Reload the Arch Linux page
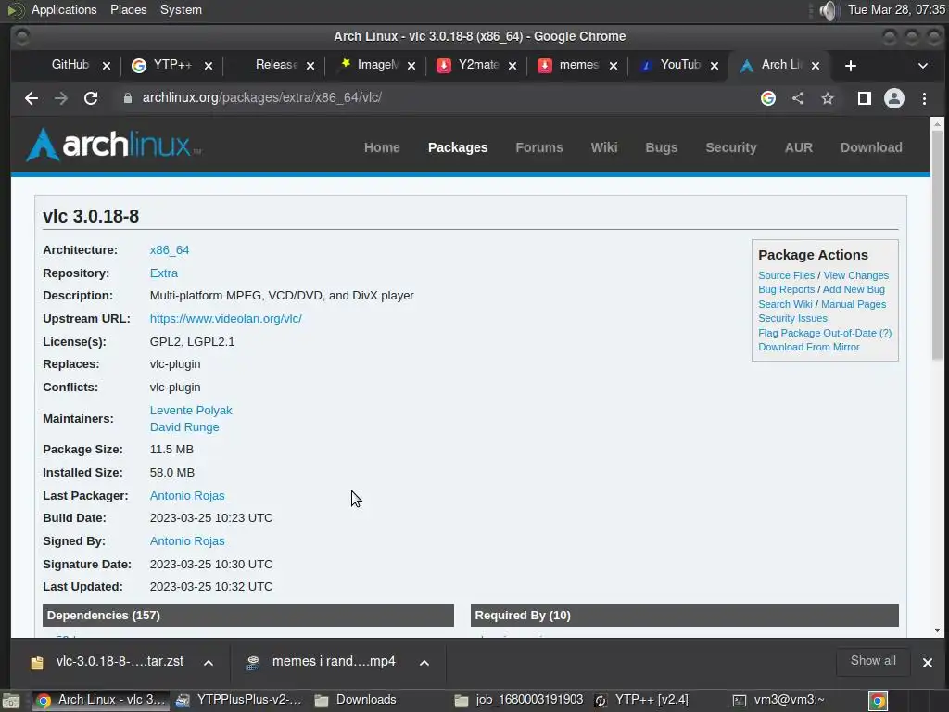The width and height of the screenshot is (949, 712). tap(91, 98)
